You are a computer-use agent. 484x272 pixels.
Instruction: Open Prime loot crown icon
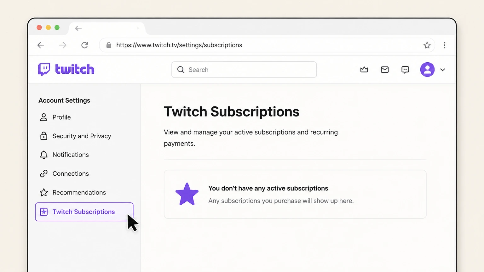364,70
